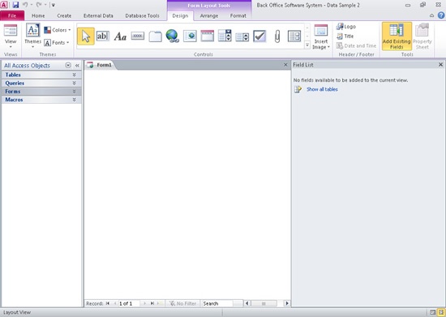Image resolution: width=446 pixels, height=317 pixels.
Task: Add a Logo to the form header
Action: [346, 27]
